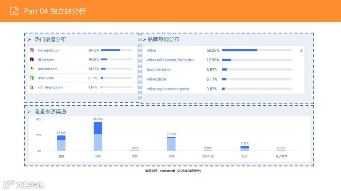The width and height of the screenshot is (341, 191).
Task: Select the wlive tall dresser keyword
Action: point(171,60)
